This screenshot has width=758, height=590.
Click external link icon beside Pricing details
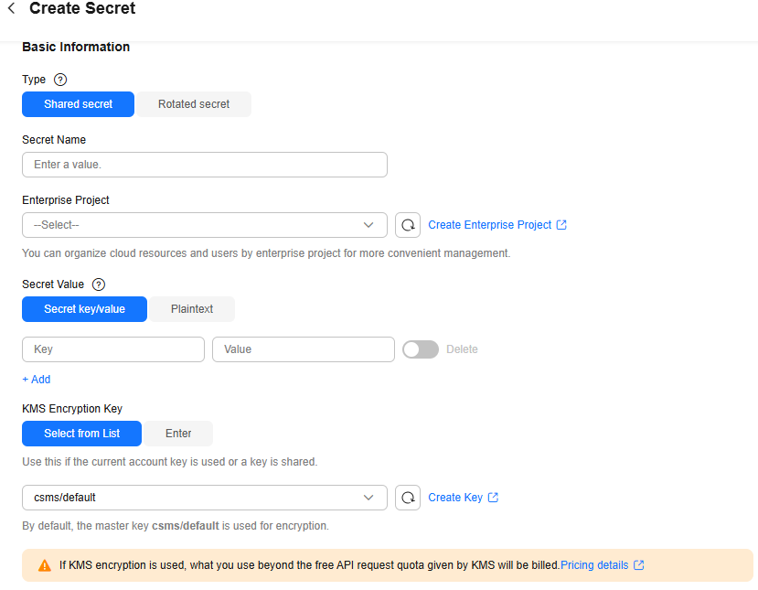coord(638,565)
